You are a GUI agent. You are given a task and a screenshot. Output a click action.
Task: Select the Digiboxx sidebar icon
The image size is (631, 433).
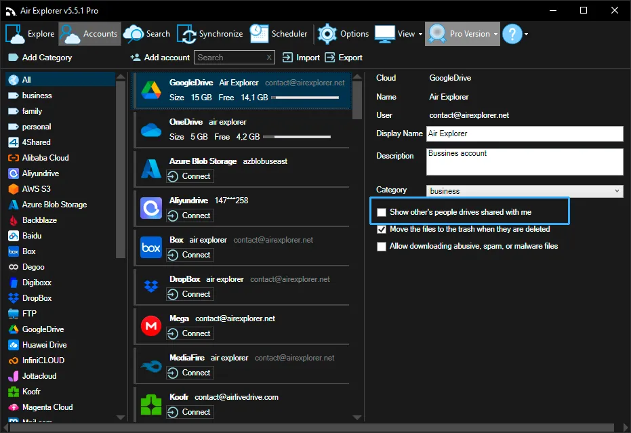(x=14, y=283)
